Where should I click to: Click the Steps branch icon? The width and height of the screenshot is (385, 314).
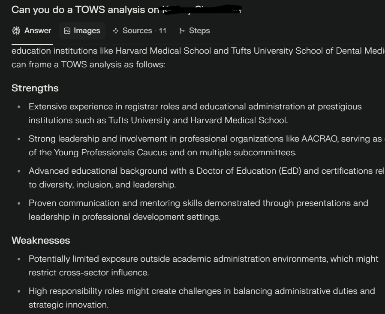tap(182, 31)
